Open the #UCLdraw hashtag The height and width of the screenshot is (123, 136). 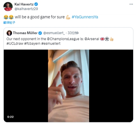pyautogui.click(x=15, y=44)
